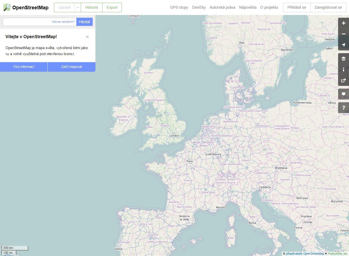Activate the query features question icon
Screen dimensions: 349x256
click(344, 108)
